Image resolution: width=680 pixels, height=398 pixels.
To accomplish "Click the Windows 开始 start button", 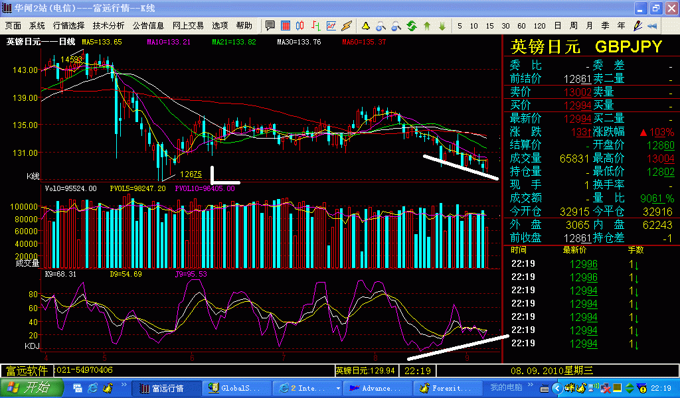I will click(31, 388).
